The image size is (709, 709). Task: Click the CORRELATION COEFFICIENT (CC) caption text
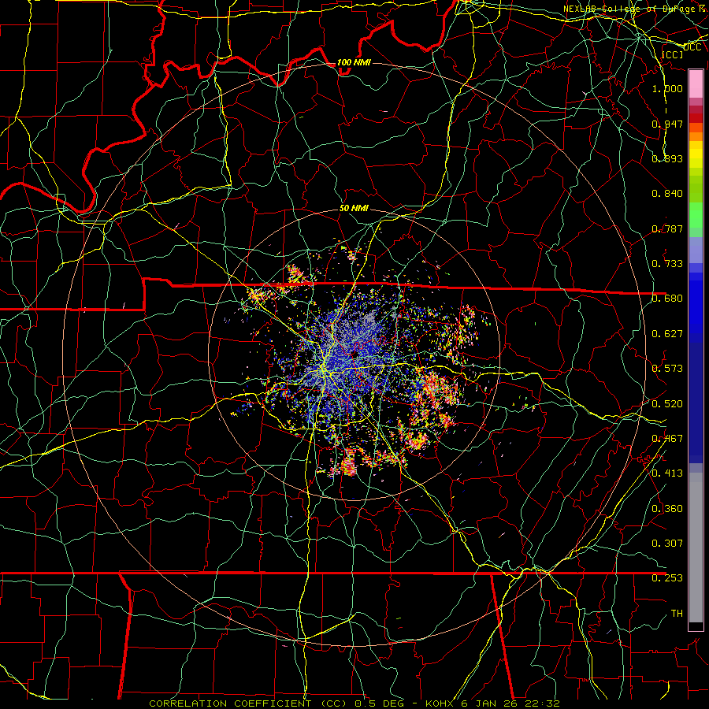coord(248,703)
